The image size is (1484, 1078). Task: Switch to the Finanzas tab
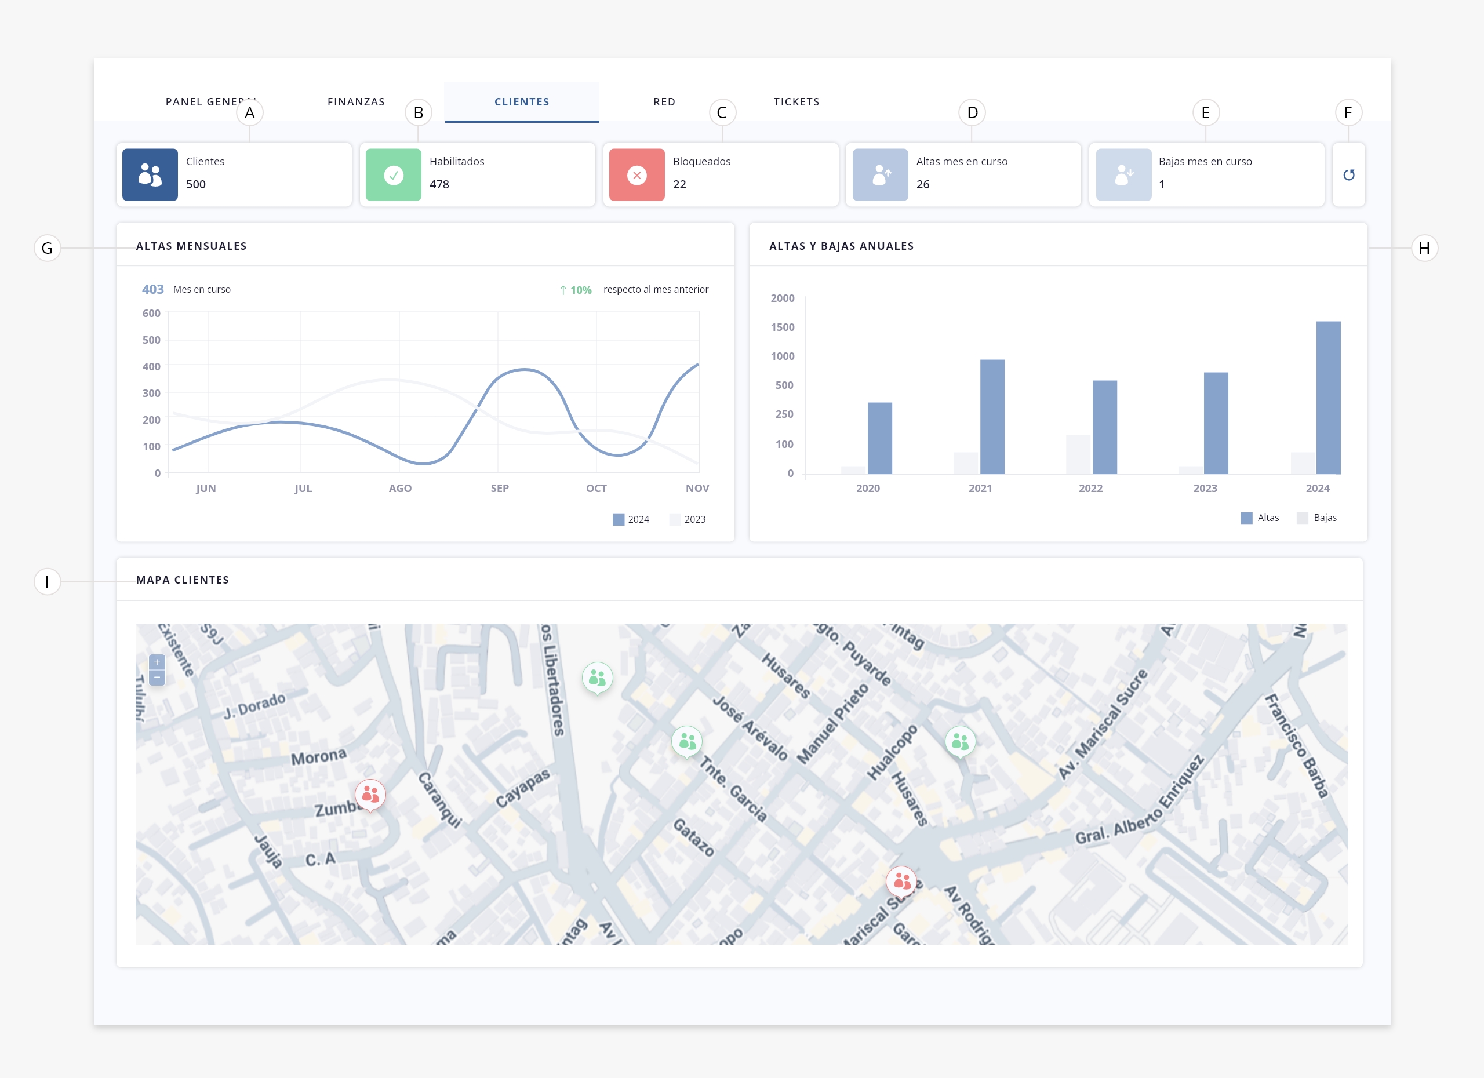(x=356, y=101)
